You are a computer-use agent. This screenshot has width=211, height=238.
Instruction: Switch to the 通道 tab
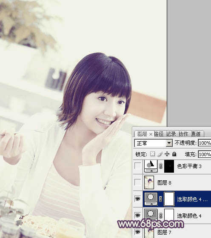pyautogui.click(x=196, y=134)
